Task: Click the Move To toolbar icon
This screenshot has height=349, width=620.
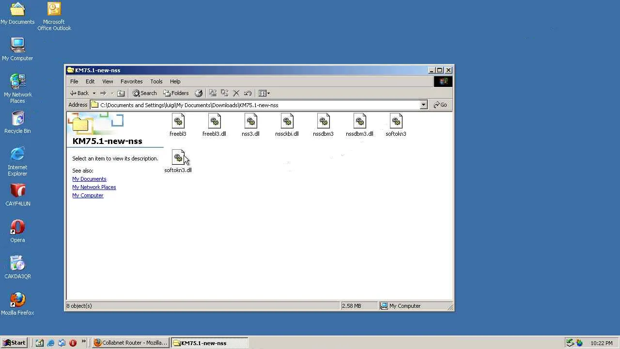Action: point(213,93)
